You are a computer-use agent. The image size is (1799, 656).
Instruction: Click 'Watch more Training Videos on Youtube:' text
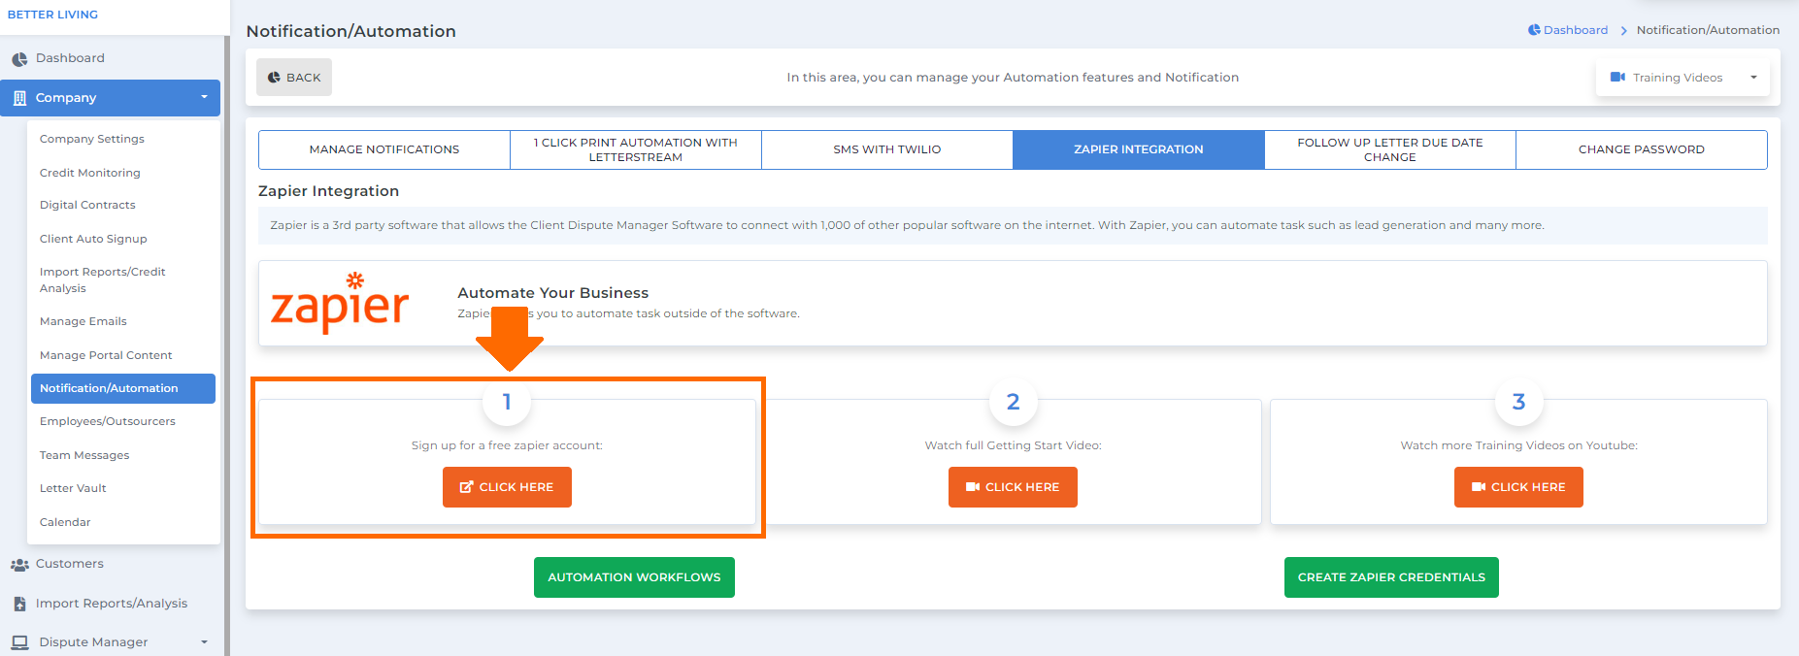coord(1518,445)
